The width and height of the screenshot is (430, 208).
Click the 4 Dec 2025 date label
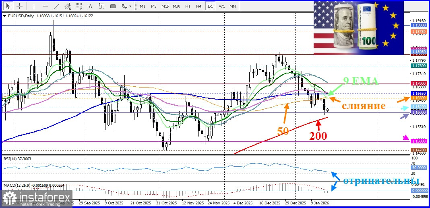tap(243, 203)
